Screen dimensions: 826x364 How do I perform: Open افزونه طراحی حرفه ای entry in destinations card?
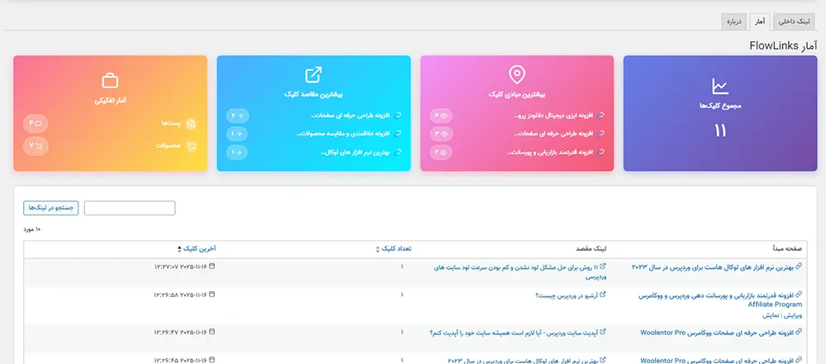pyautogui.click(x=351, y=116)
